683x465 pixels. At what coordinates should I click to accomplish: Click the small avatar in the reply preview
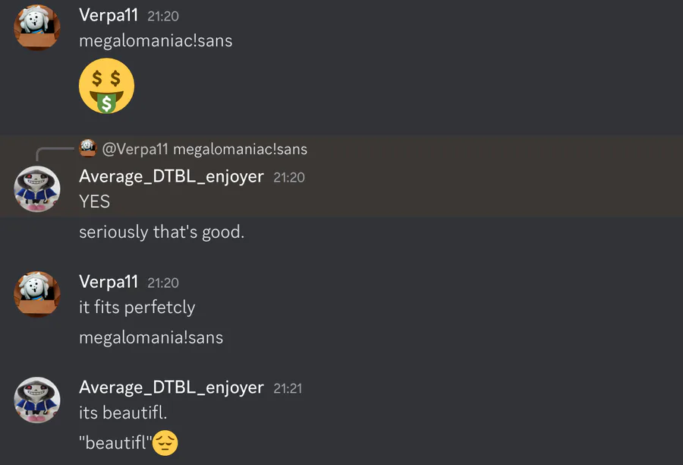coord(87,148)
